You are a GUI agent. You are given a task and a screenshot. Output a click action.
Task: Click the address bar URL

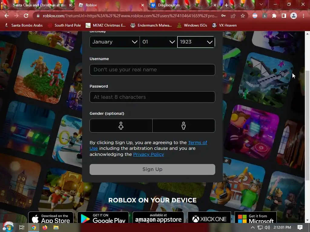click(130, 16)
